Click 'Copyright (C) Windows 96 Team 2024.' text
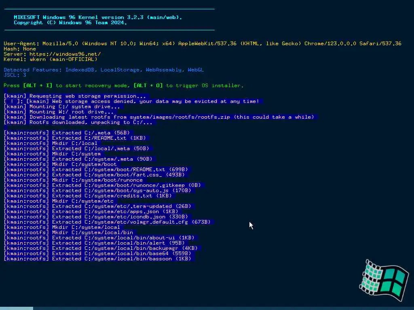Image resolution: width=414 pixels, height=310 pixels. pos(70,23)
